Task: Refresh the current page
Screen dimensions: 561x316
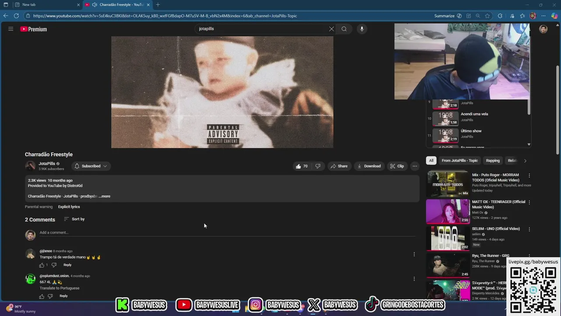Action: [16, 16]
